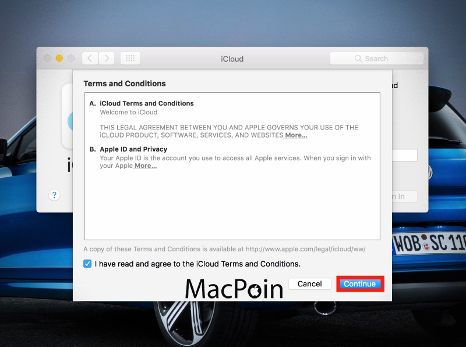Uncheck the agree to iCloud Terms checkbox

point(87,264)
